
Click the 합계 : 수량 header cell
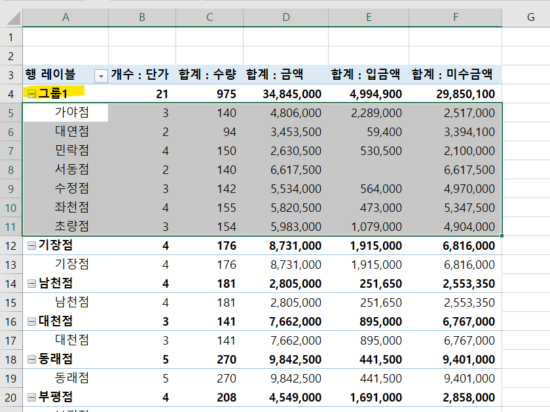pos(210,75)
